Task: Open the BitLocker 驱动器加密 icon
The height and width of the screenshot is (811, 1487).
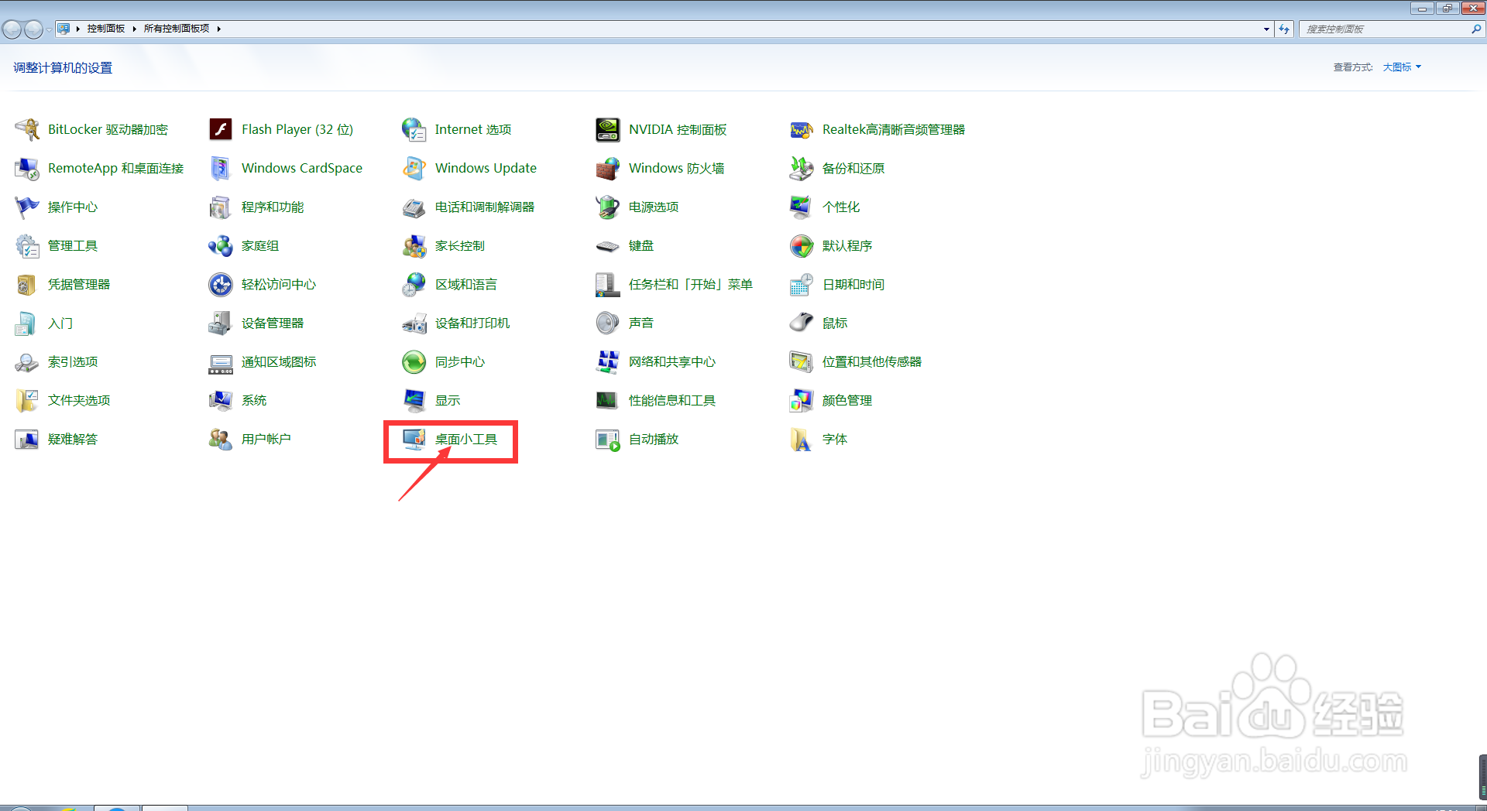Action: pyautogui.click(x=27, y=129)
